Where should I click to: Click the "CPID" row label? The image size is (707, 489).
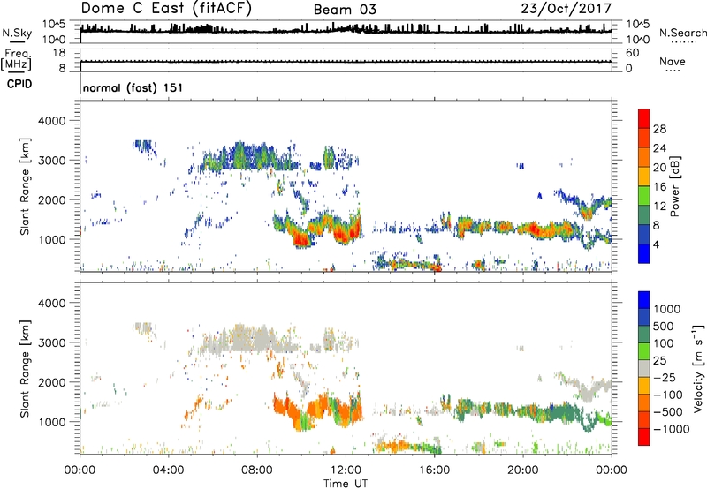coord(19,84)
